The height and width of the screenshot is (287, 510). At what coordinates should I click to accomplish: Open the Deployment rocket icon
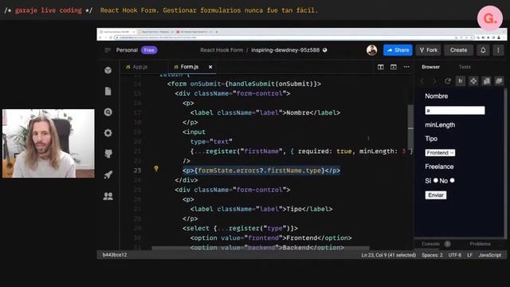(x=108, y=175)
